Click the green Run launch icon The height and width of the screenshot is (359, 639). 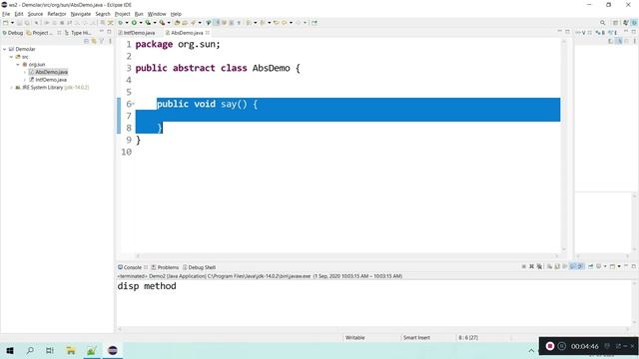click(x=134, y=23)
